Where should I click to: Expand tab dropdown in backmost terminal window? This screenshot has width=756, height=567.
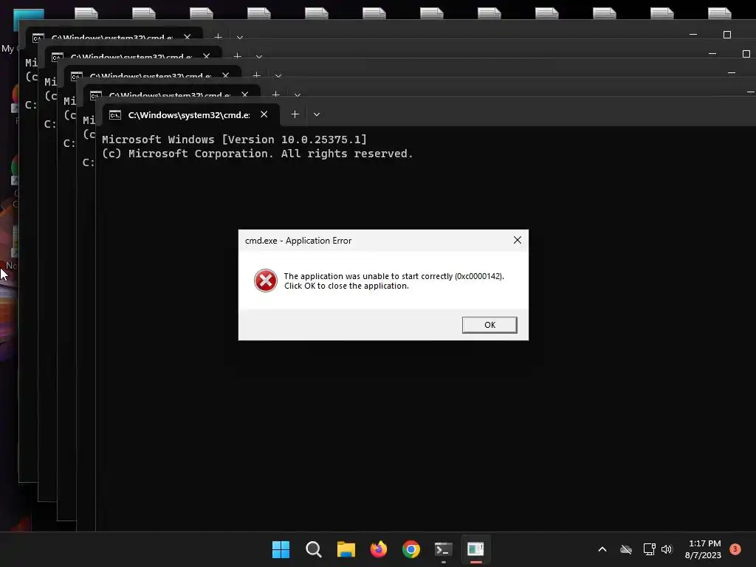(240, 37)
